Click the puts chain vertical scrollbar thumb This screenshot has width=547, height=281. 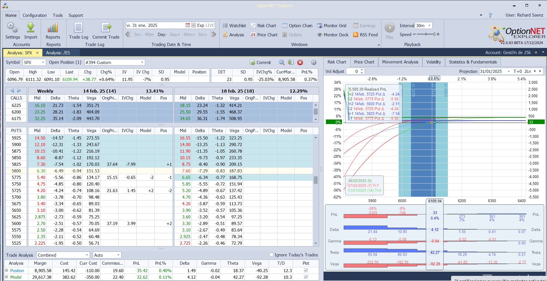tap(316, 180)
